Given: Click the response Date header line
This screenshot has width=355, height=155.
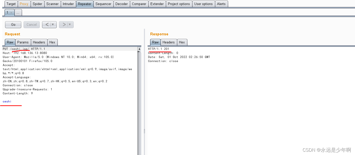Looking at the screenshot, I should click(179, 57).
